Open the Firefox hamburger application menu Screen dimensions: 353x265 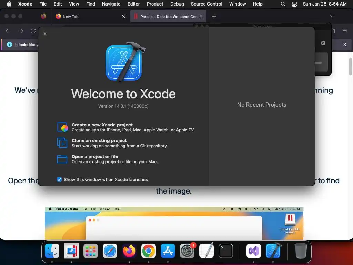tap(344, 31)
